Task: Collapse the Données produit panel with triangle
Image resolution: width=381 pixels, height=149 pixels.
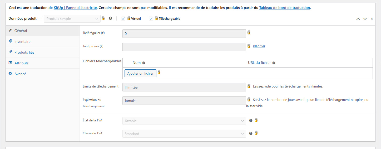Action: click(372, 19)
